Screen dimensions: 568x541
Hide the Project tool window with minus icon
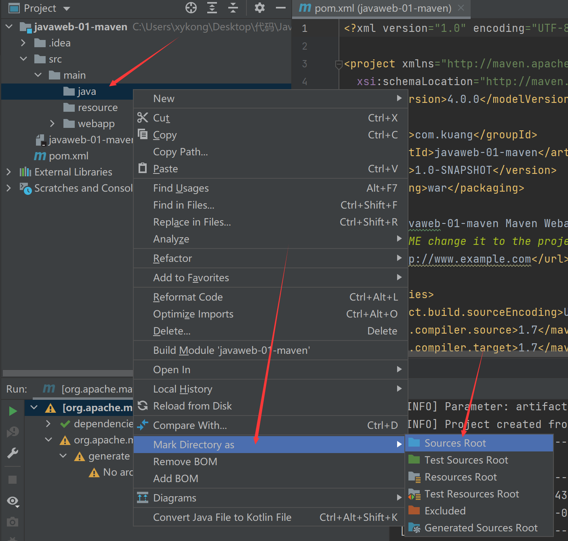(x=280, y=8)
